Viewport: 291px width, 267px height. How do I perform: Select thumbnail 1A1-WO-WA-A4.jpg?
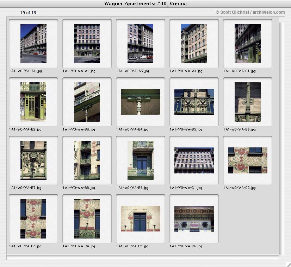(x=194, y=44)
